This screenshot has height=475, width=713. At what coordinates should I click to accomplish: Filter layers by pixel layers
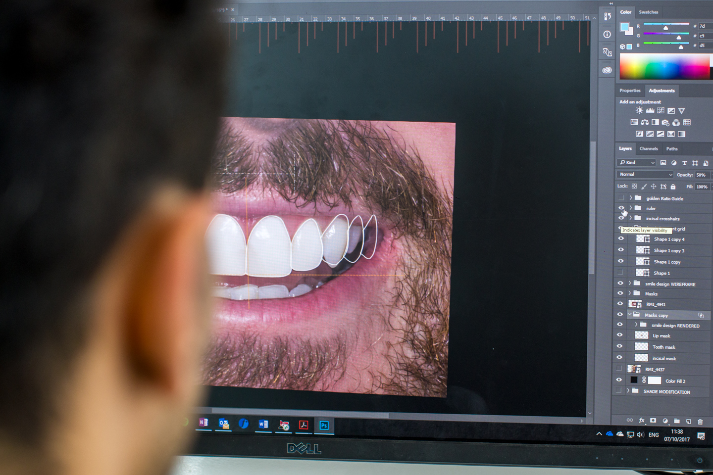pos(663,163)
